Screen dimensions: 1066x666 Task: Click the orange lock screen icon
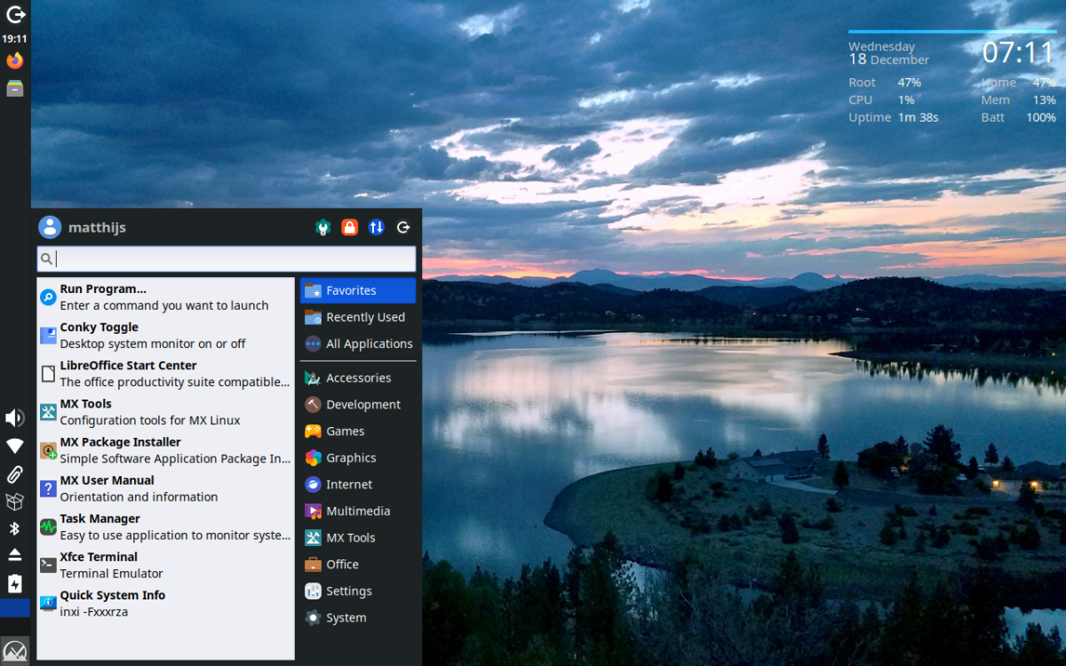tap(350, 227)
